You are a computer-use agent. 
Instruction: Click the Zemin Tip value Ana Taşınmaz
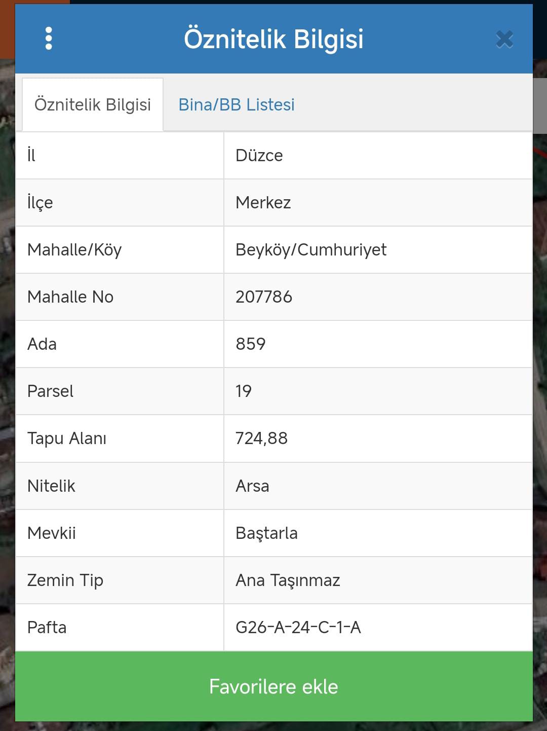click(288, 580)
